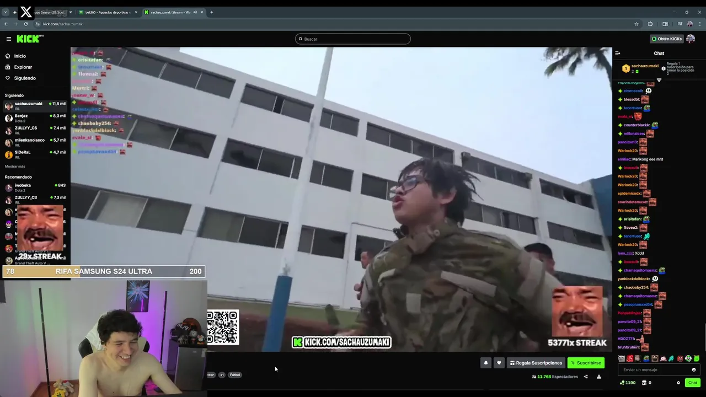The image size is (706, 397).
Task: Click the browser back arrow
Action: tap(6, 24)
